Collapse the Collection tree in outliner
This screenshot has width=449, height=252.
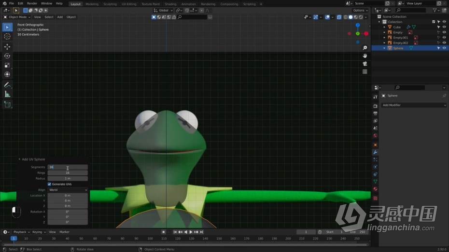coord(379,22)
